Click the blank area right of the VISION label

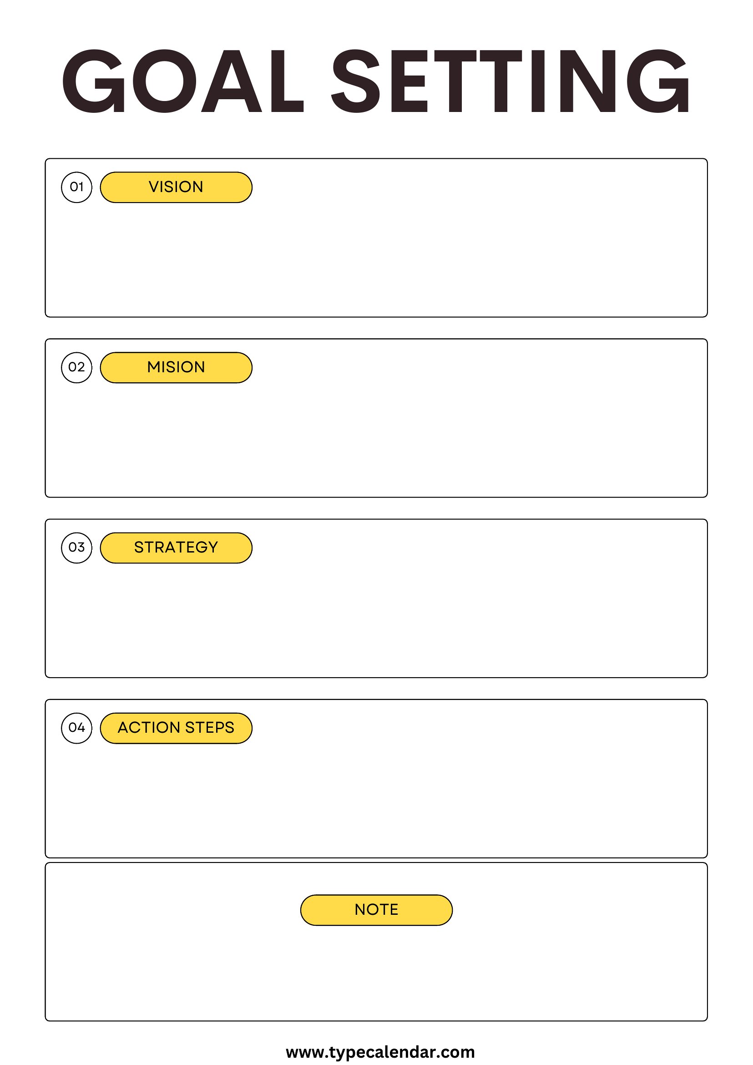coord(478,188)
